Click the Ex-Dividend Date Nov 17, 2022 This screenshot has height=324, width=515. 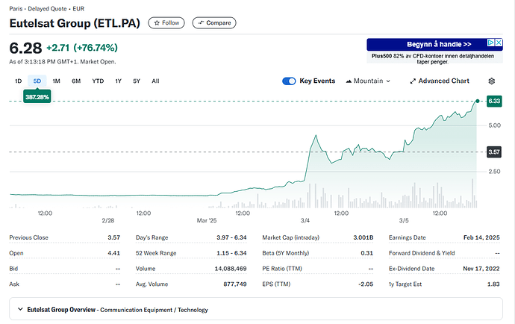[x=481, y=269]
